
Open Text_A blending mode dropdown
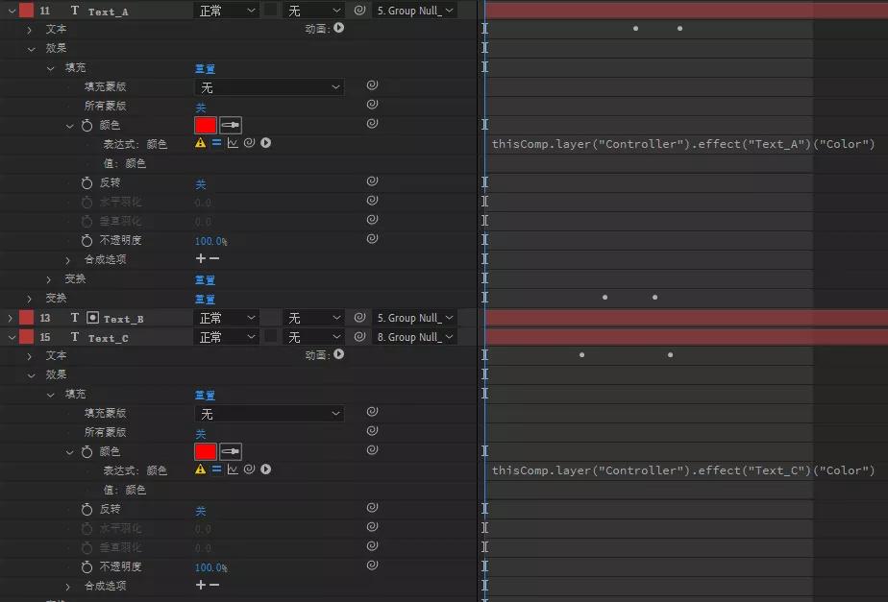tap(227, 11)
